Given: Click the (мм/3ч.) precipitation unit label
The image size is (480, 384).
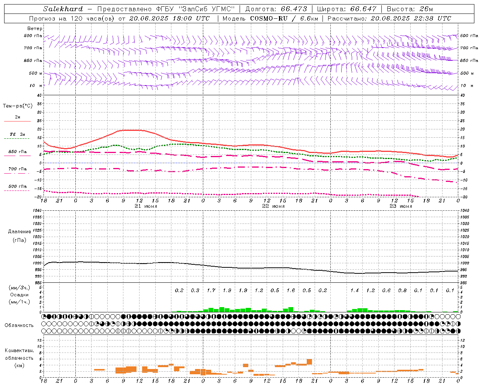Looking at the screenshot, I should coord(19,288).
